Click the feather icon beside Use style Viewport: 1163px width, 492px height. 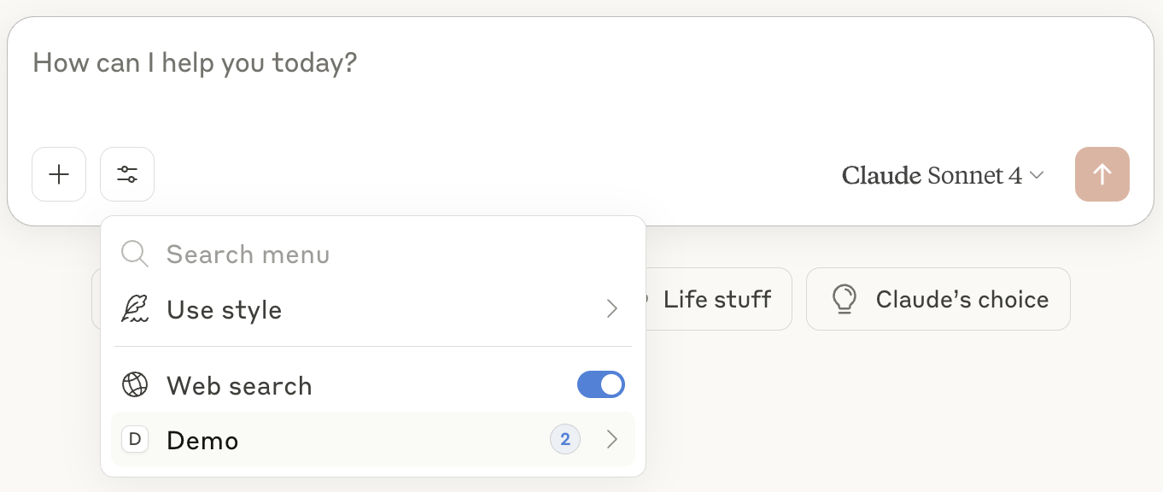135,309
